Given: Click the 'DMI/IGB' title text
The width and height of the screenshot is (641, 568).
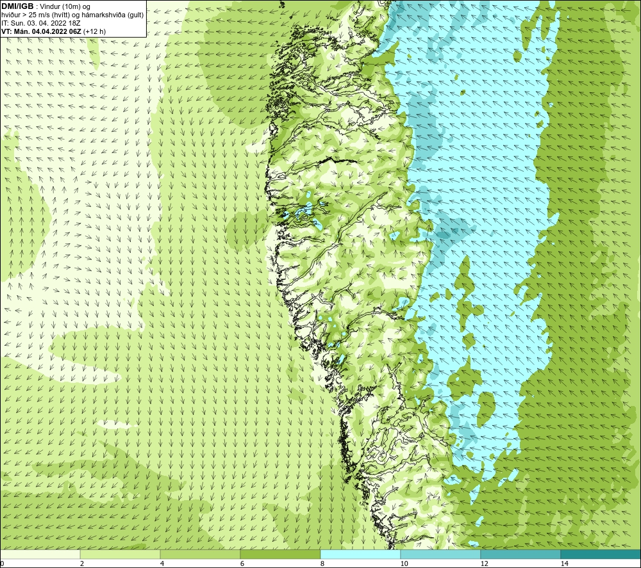Looking at the screenshot, I should click(x=17, y=6).
